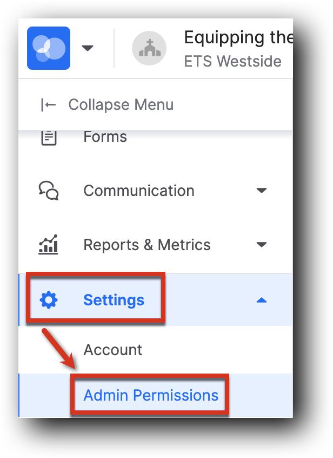
Task: Select the Communication menu item
Action: click(138, 190)
